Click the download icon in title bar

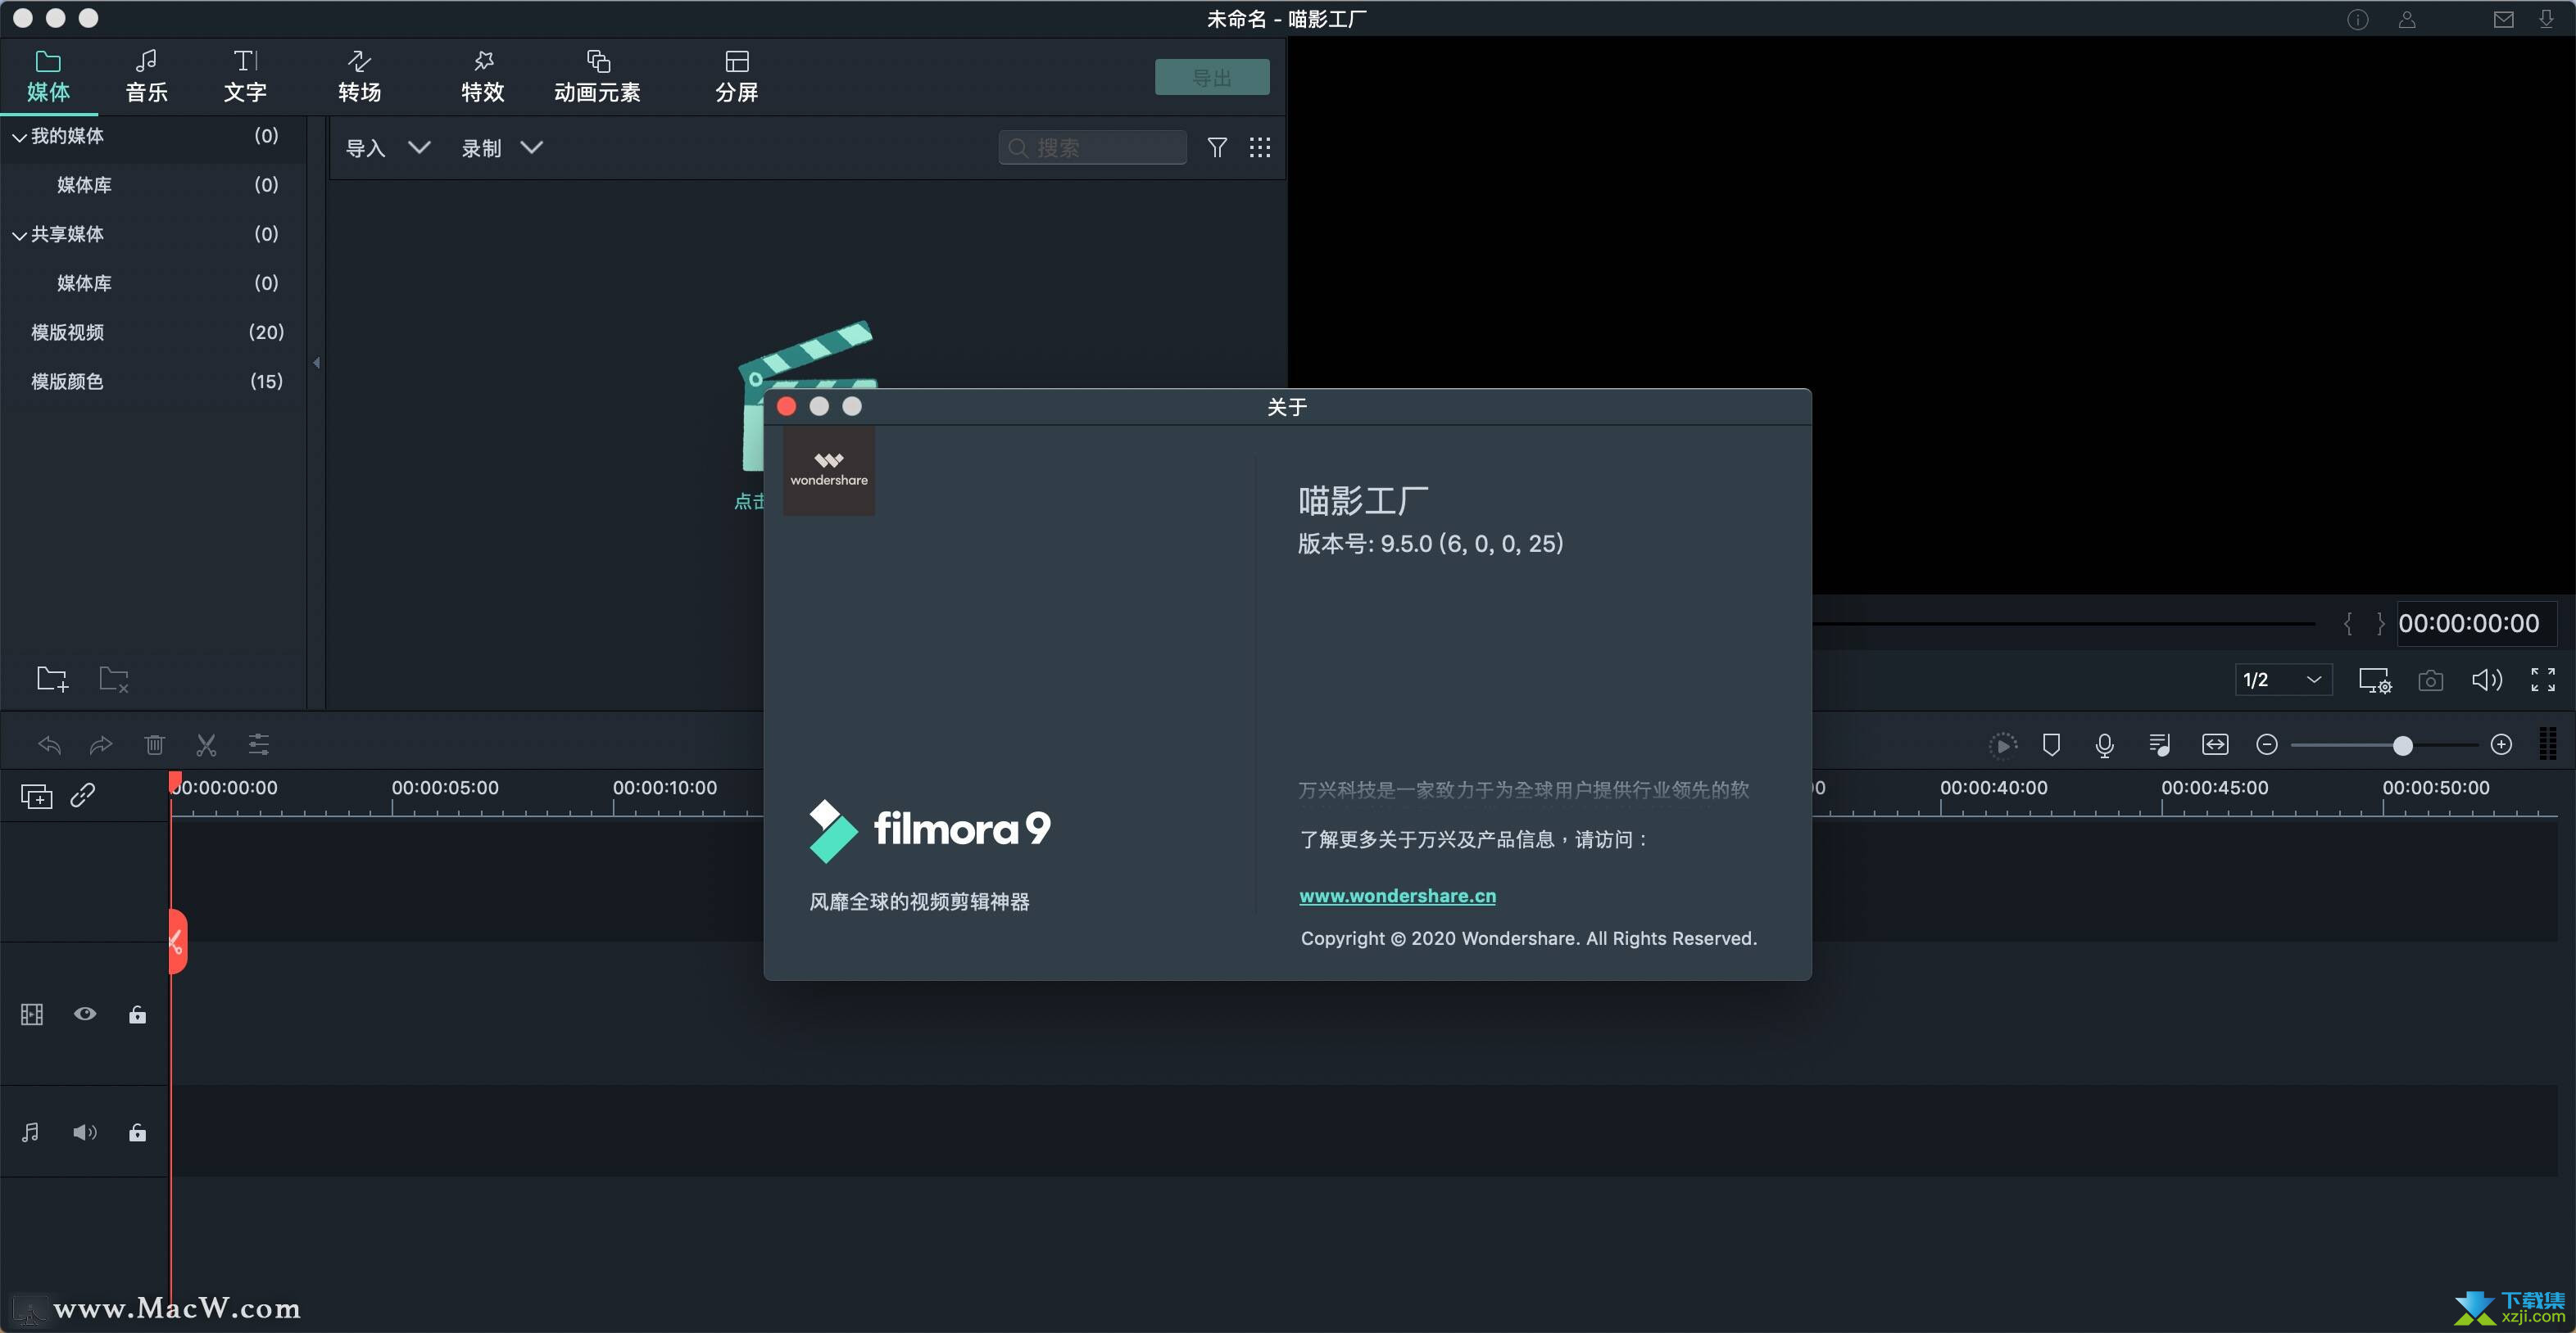coord(2546,20)
